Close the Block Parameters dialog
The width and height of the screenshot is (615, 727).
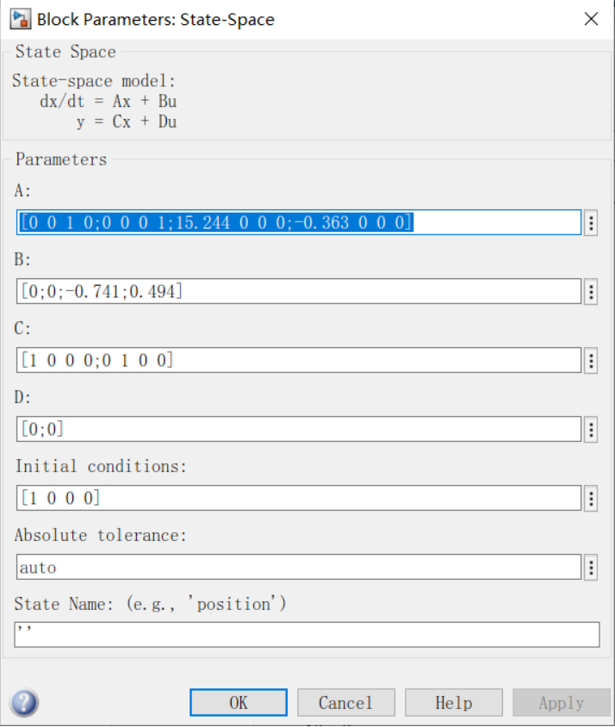(x=592, y=19)
